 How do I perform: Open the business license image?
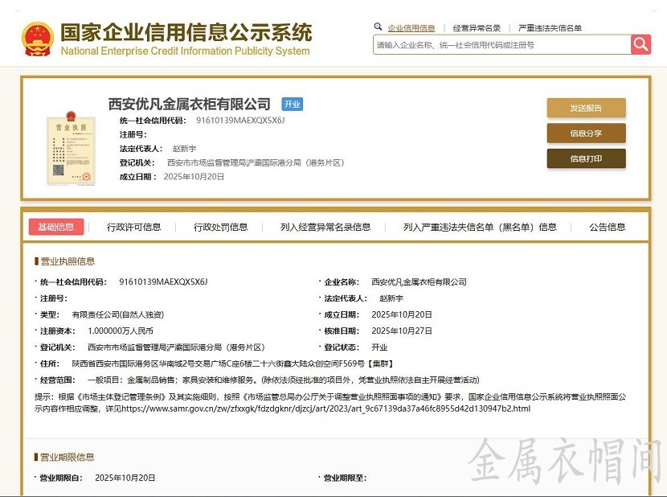pos(72,149)
